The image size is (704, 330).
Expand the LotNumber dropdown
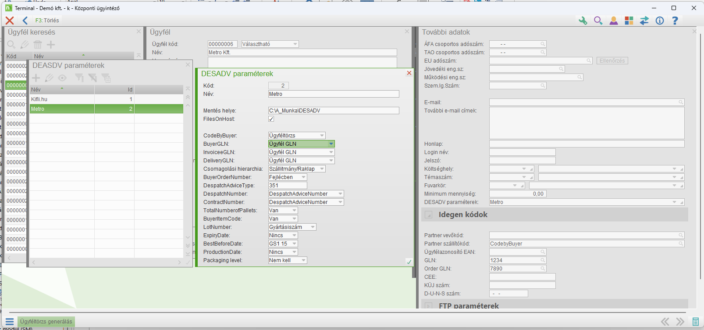(x=313, y=227)
